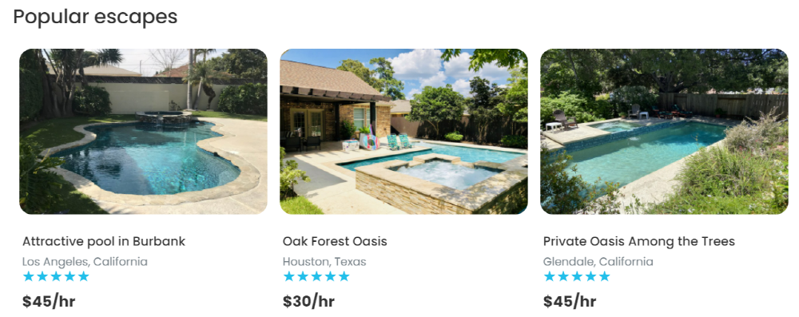Click the middle star of Oak Forest Oasis rating

[x=316, y=276]
